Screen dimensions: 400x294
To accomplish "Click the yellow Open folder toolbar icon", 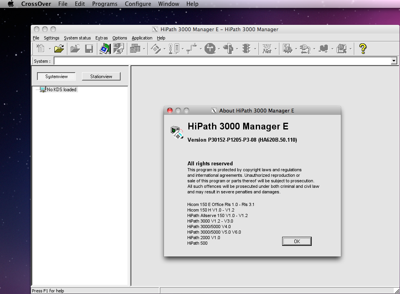I will pyautogui.click(x=59, y=49).
